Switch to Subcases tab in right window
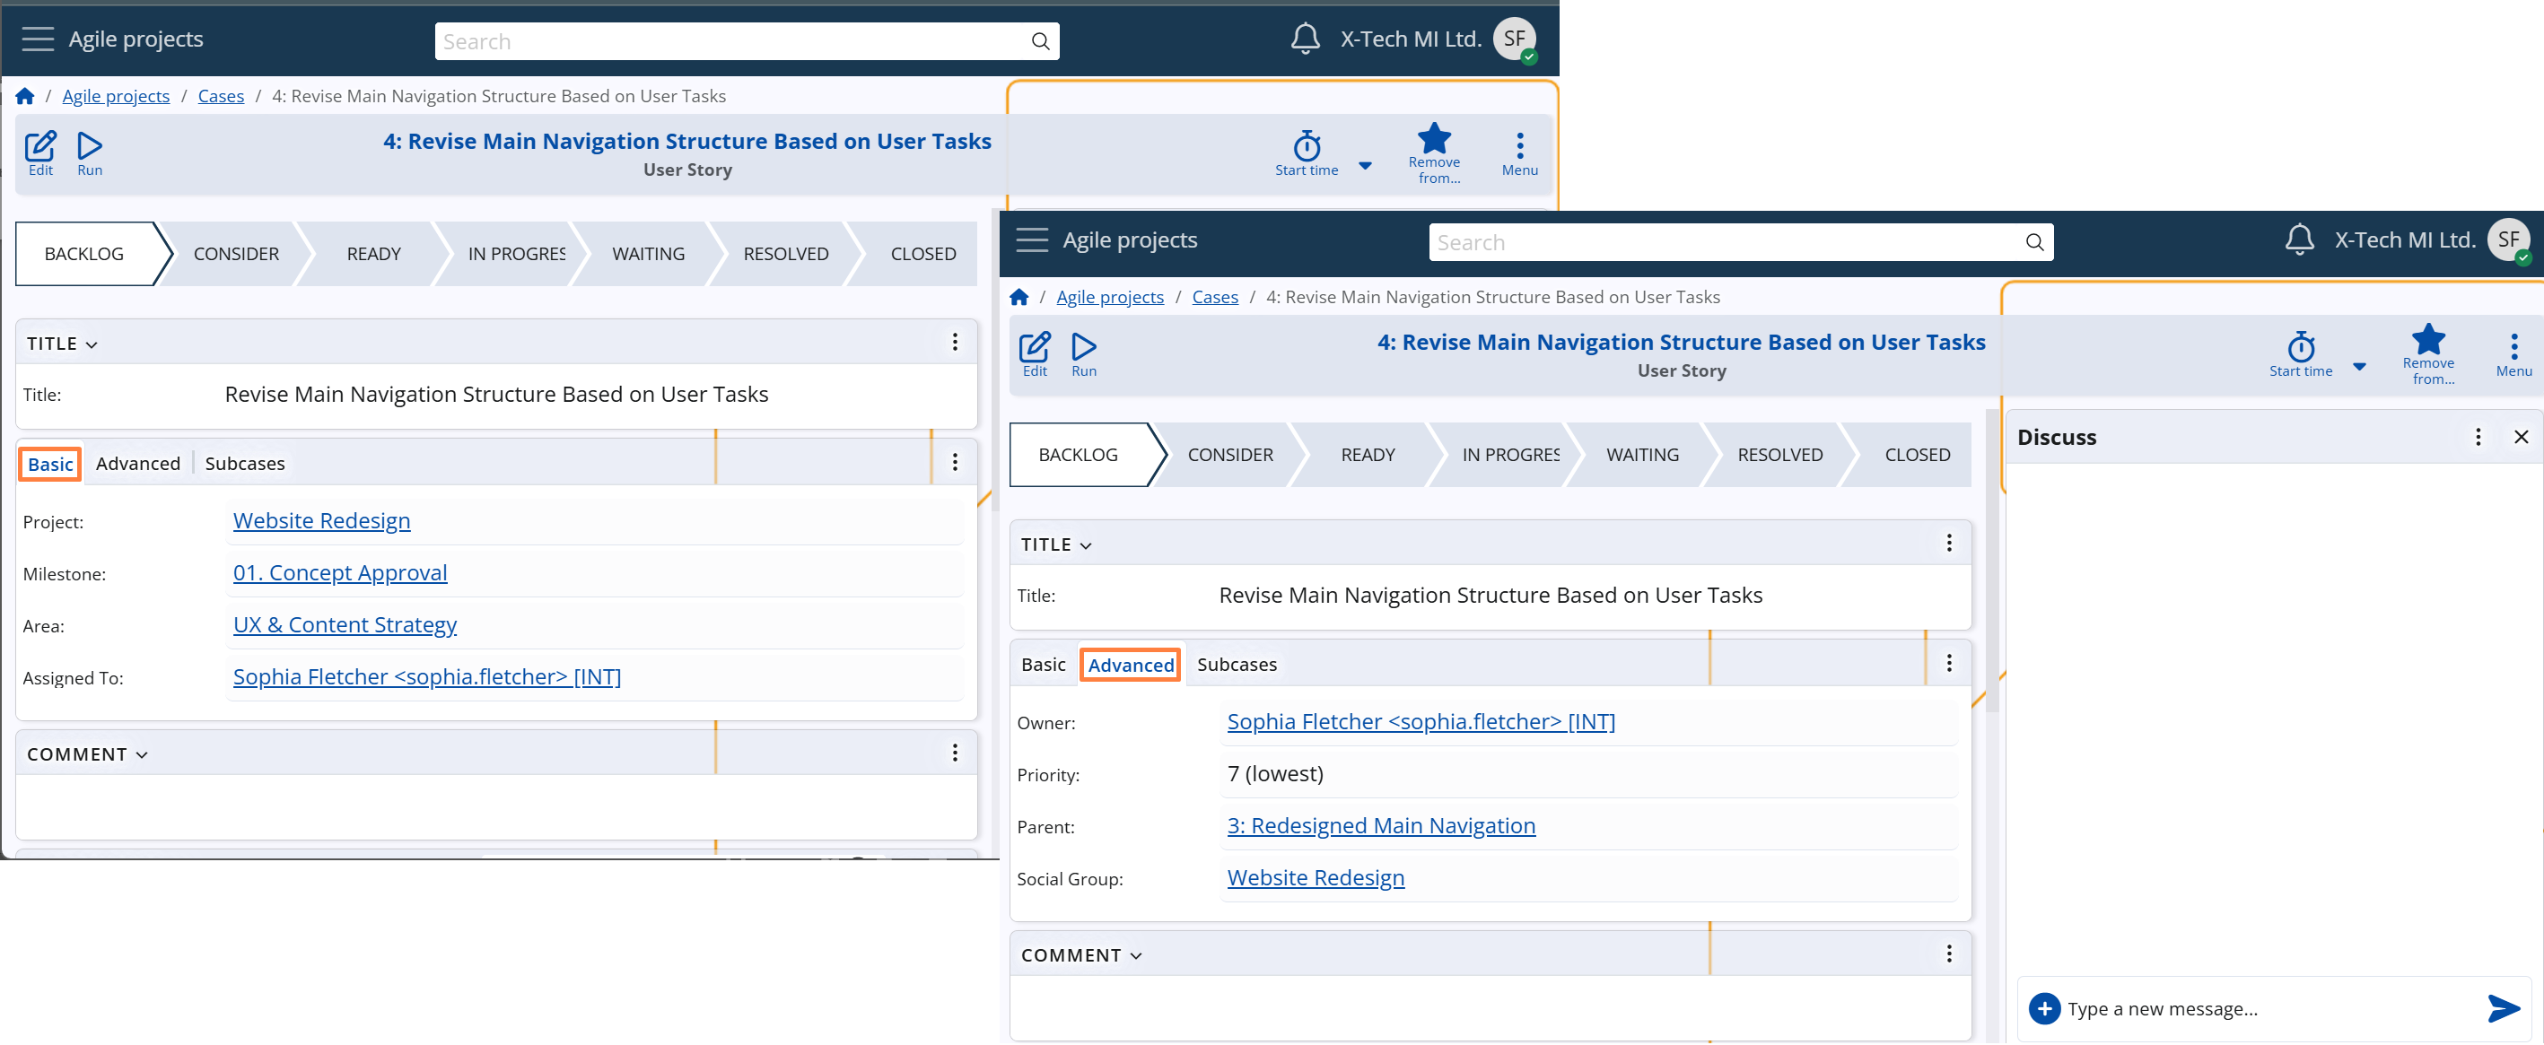Screen dimensions: 2544x1045 point(1237,664)
